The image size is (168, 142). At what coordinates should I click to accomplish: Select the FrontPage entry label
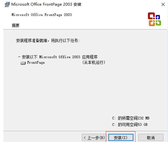pyautogui.click(x=36, y=62)
